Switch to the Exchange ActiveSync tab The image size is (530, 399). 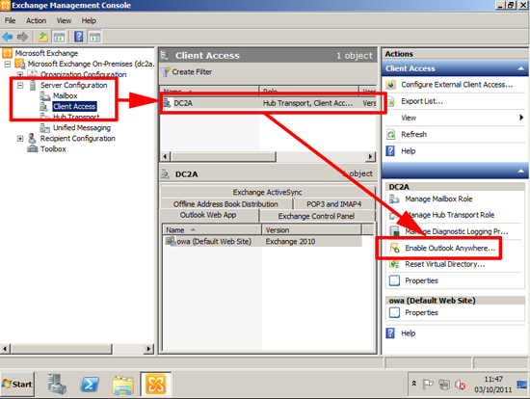[267, 192]
